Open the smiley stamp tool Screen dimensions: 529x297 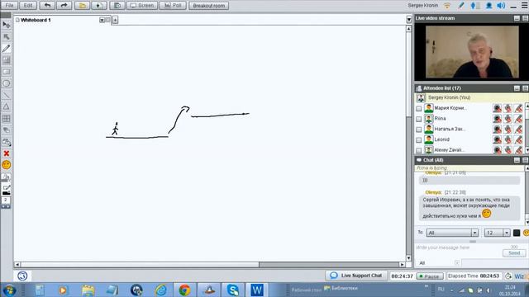pyautogui.click(x=6, y=165)
